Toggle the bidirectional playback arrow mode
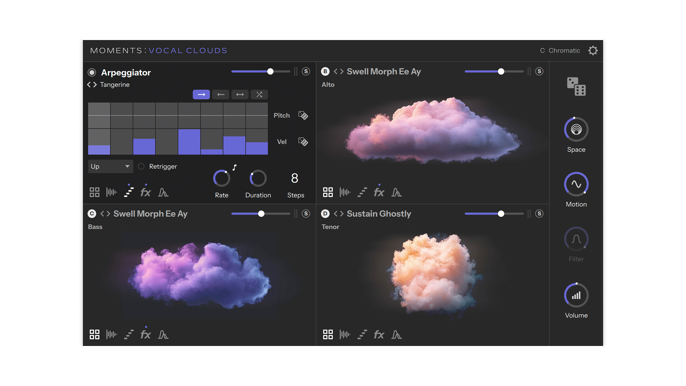This screenshot has width=686, height=386. tap(240, 94)
